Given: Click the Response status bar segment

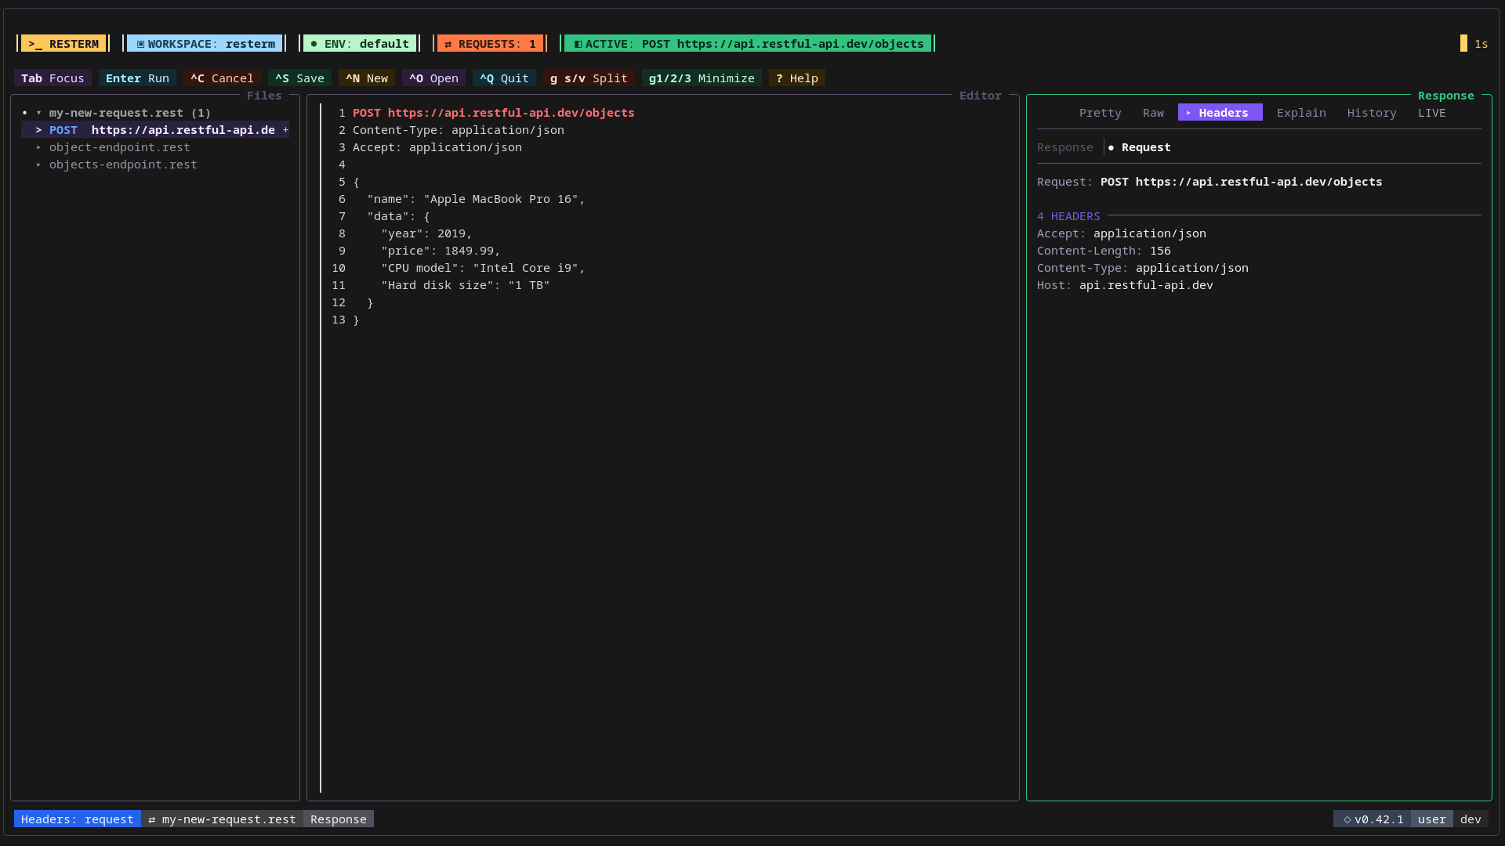Looking at the screenshot, I should click(x=339, y=819).
